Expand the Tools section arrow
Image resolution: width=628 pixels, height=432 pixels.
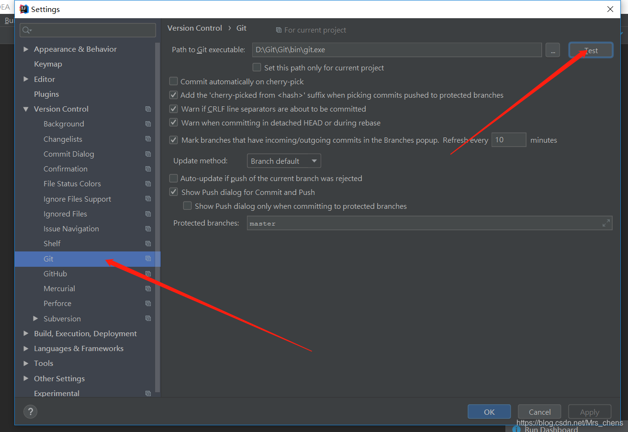[x=26, y=363]
